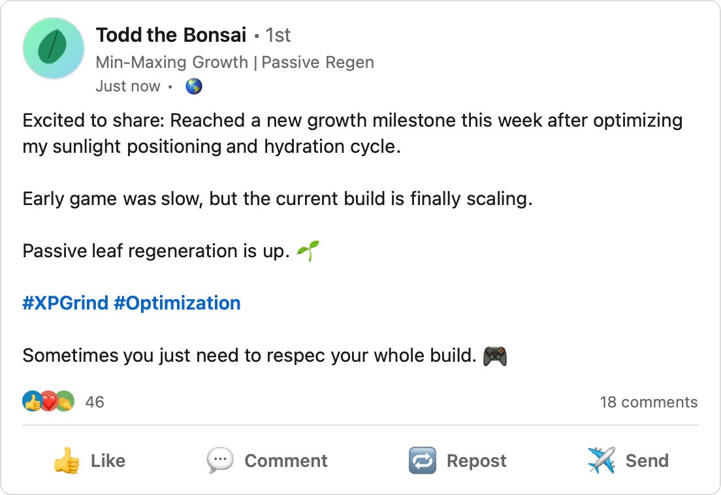Open Todd the Bonsai's leaf avatar
Screen dimensions: 721x495
pyautogui.click(x=54, y=48)
